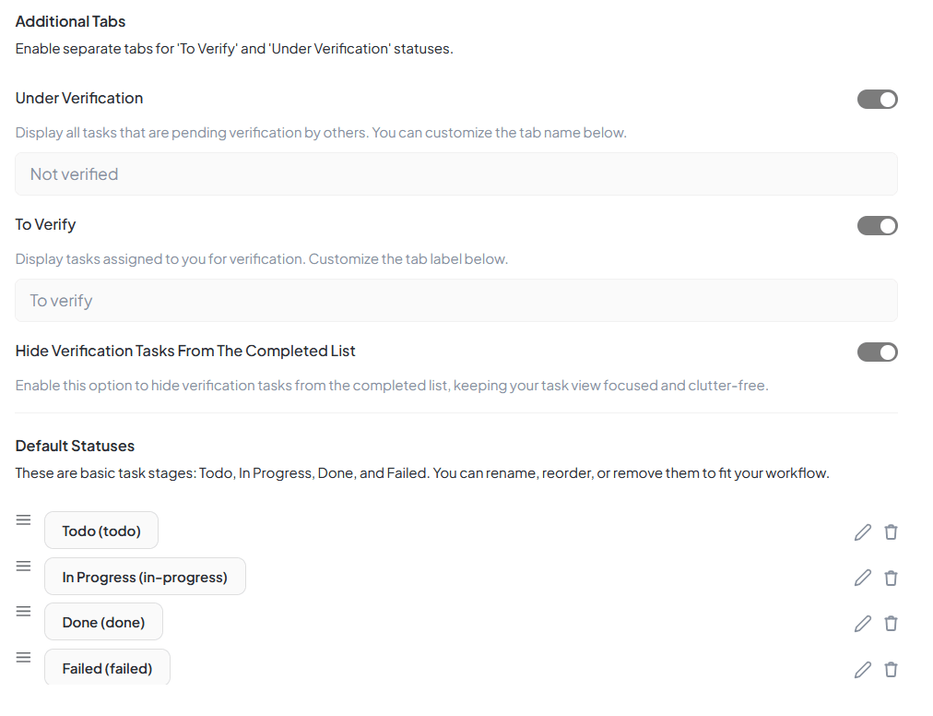Disable the To Verify tab switch
933x716 pixels.
pos(878,226)
